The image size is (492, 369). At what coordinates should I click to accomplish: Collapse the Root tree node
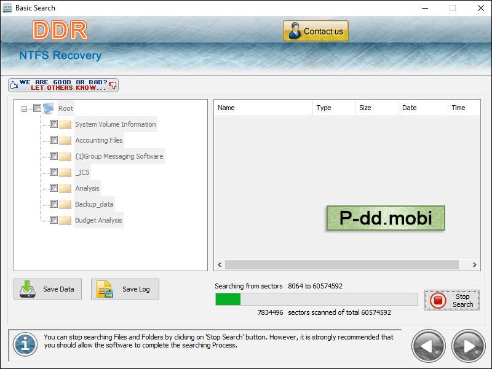tap(25, 109)
